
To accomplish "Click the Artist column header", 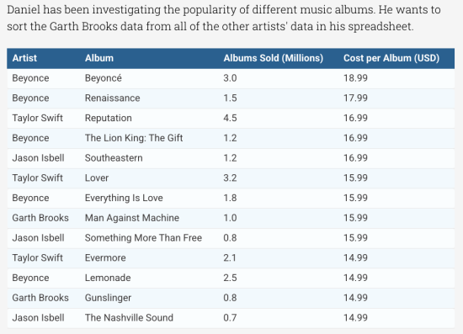I will [24, 58].
